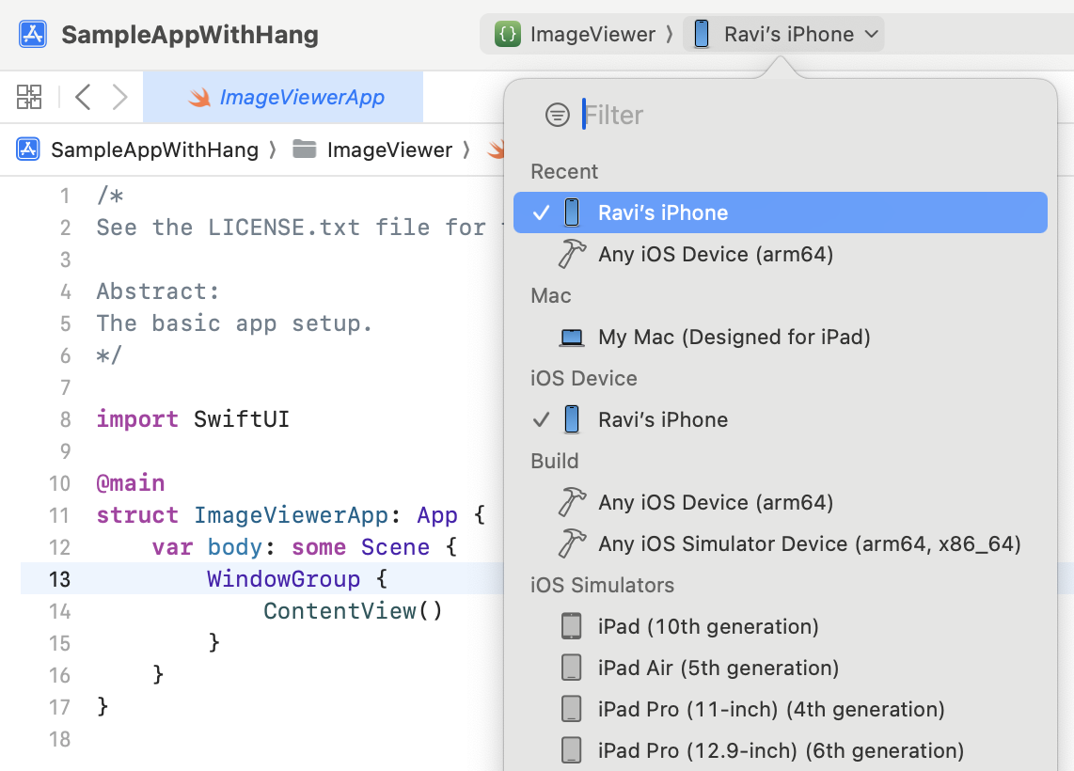Click the checkmark beside Ravi's iPhone under iOS Device
Screen dimensions: 1074x771
pos(539,419)
